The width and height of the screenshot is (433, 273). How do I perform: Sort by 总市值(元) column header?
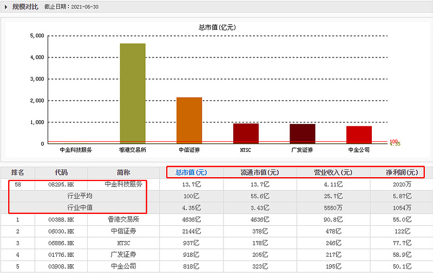click(x=191, y=172)
